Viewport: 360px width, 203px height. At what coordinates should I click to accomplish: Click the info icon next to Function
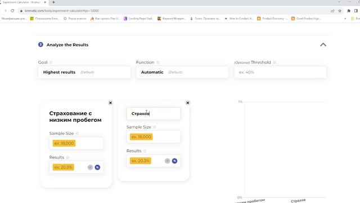pos(158,63)
